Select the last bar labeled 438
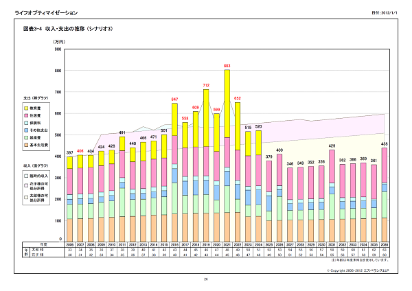Viewport: 412px width, 291px height. point(385,194)
